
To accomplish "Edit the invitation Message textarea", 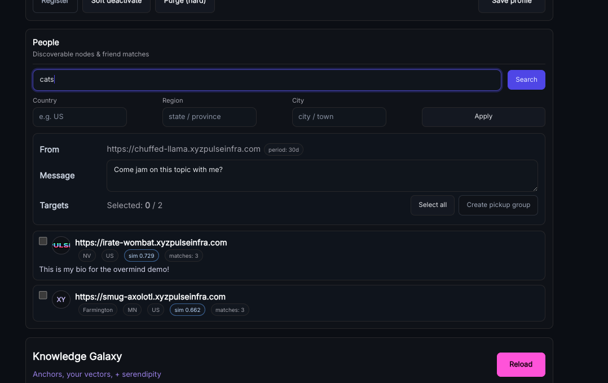I will coord(321,175).
